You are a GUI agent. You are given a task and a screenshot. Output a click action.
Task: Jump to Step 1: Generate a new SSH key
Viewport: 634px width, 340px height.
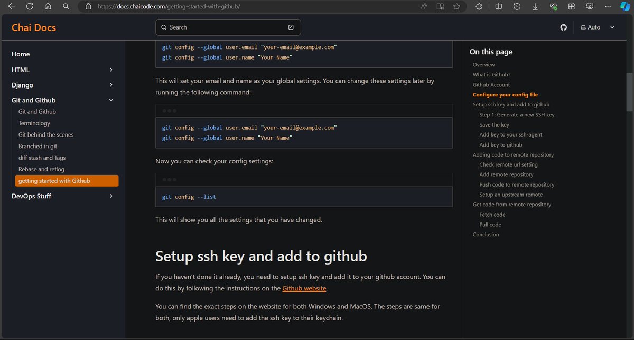517,115
